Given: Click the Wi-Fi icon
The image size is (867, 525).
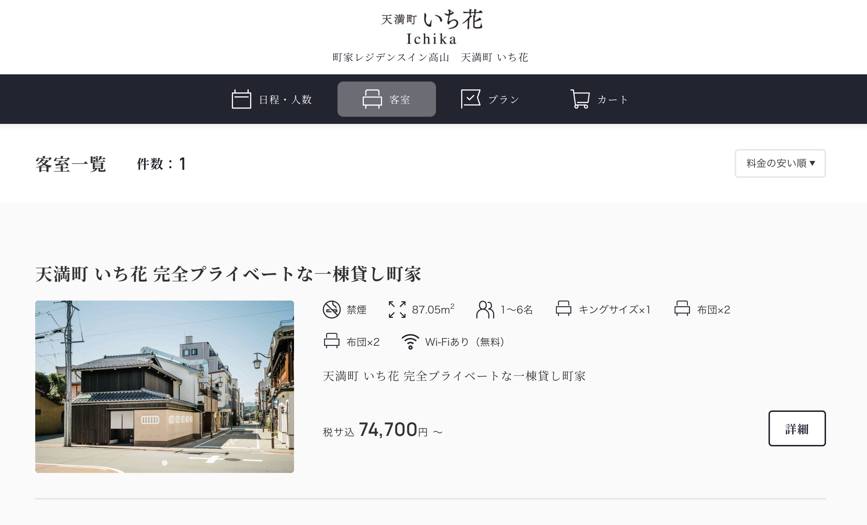Looking at the screenshot, I should coord(410,340).
